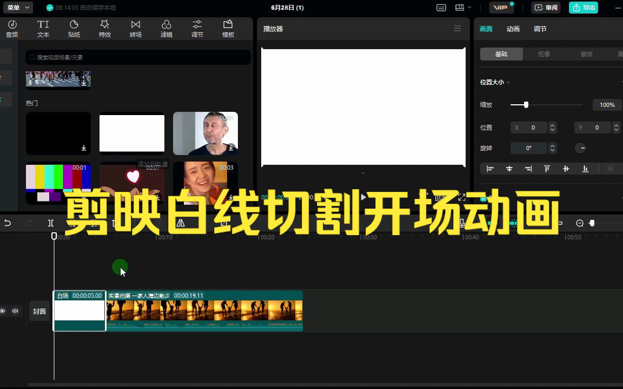Click the timeline zoom-out magnifier icon
The height and width of the screenshot is (389, 623).
[x=580, y=224]
